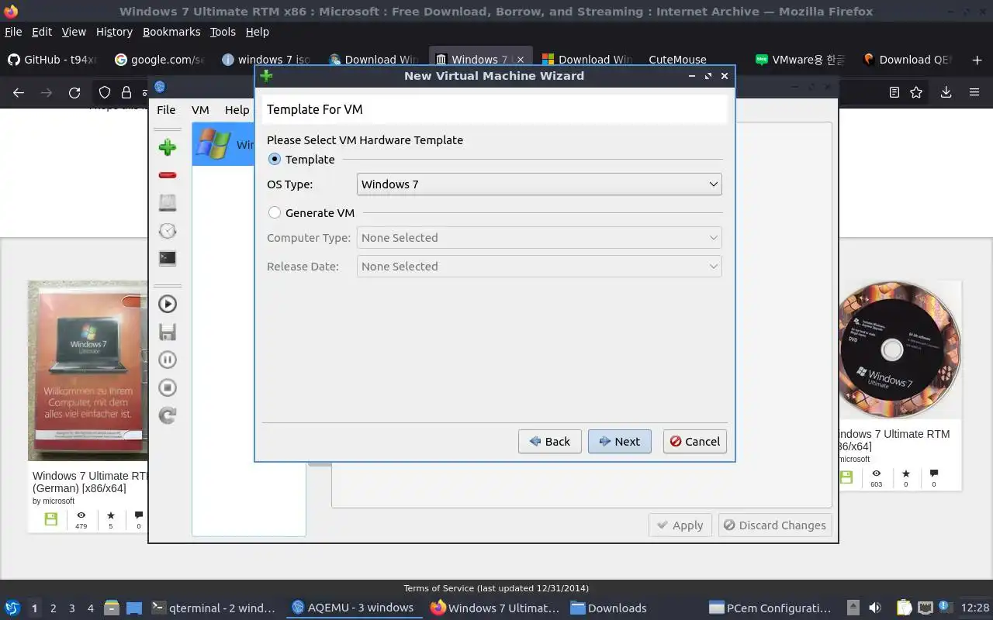This screenshot has height=620, width=993.
Task: Click the Back button in the wizard
Action: pos(550,441)
